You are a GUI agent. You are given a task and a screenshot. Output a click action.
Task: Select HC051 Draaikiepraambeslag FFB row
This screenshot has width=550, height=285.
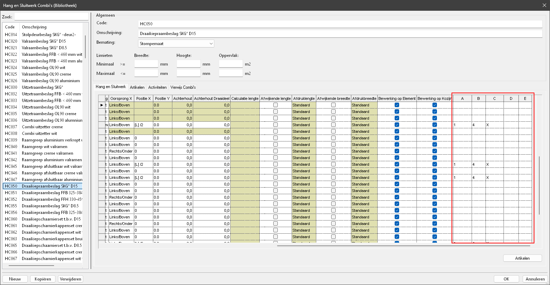pos(43,193)
